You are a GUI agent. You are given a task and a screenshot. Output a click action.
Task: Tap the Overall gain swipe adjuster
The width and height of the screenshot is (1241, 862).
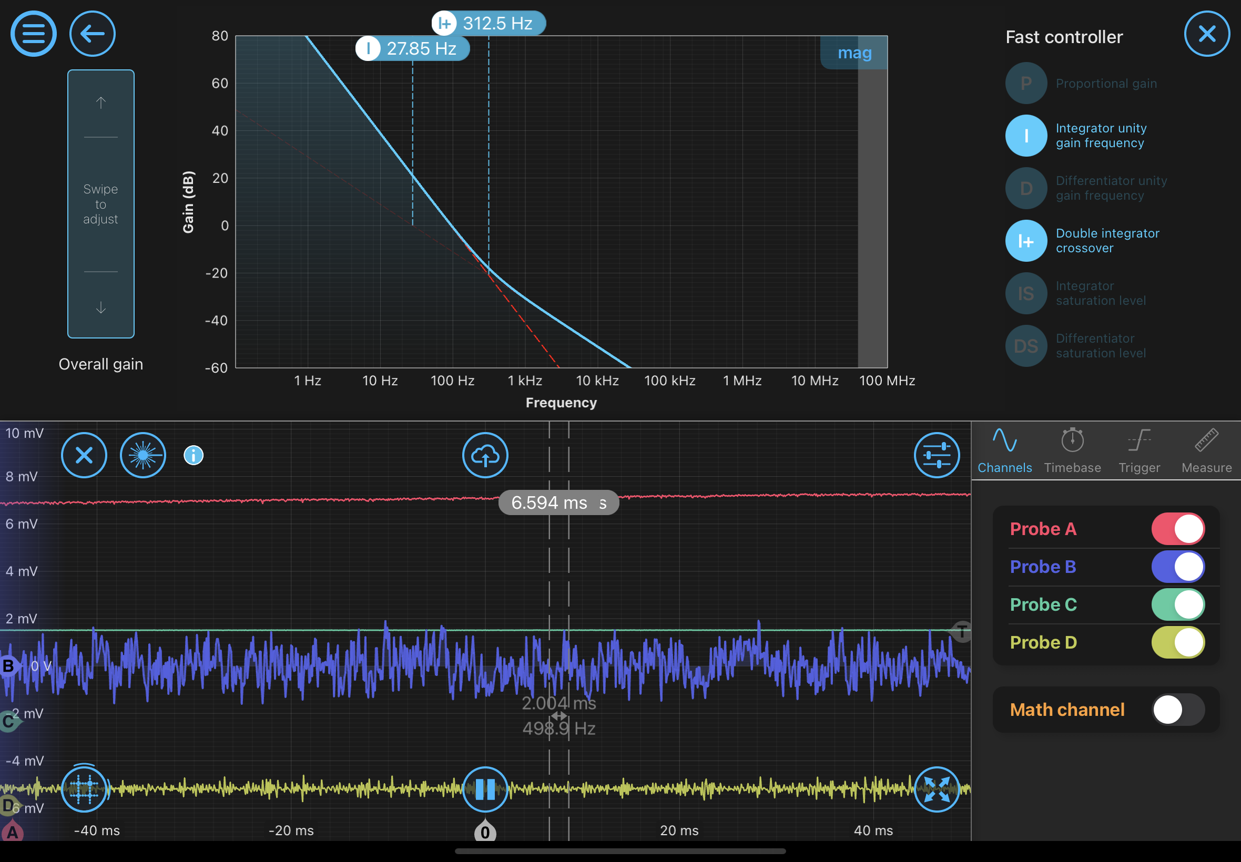tap(100, 204)
